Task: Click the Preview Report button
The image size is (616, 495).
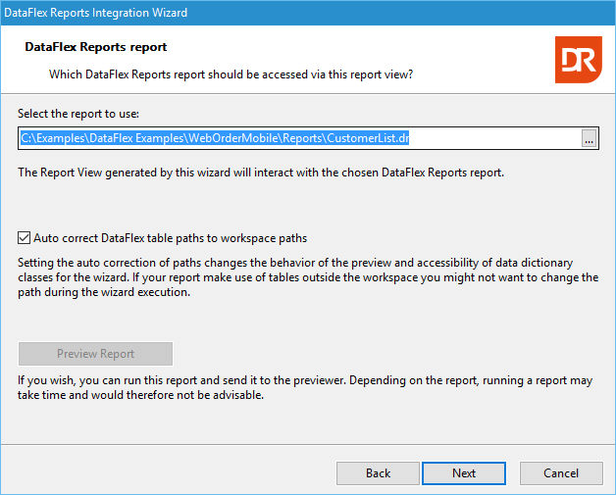Action: (95, 354)
